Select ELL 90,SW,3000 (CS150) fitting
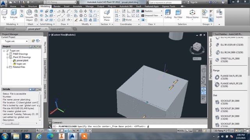The height and width of the screenshot is (140, 250). click(x=230, y=52)
